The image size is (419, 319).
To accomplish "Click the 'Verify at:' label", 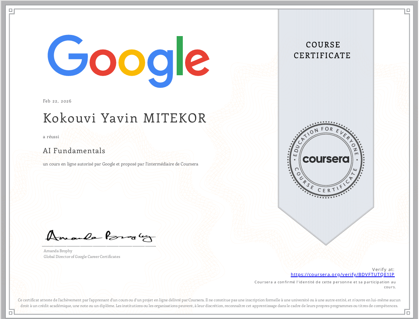I will [383, 269].
